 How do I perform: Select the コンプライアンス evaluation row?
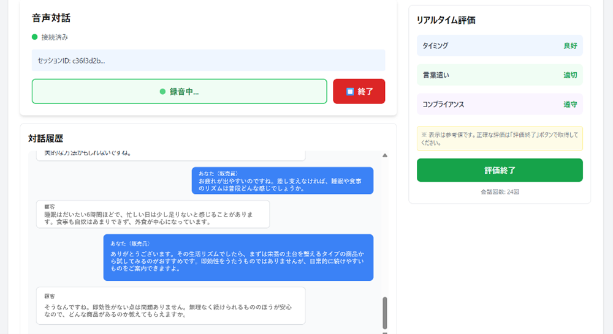pos(500,104)
